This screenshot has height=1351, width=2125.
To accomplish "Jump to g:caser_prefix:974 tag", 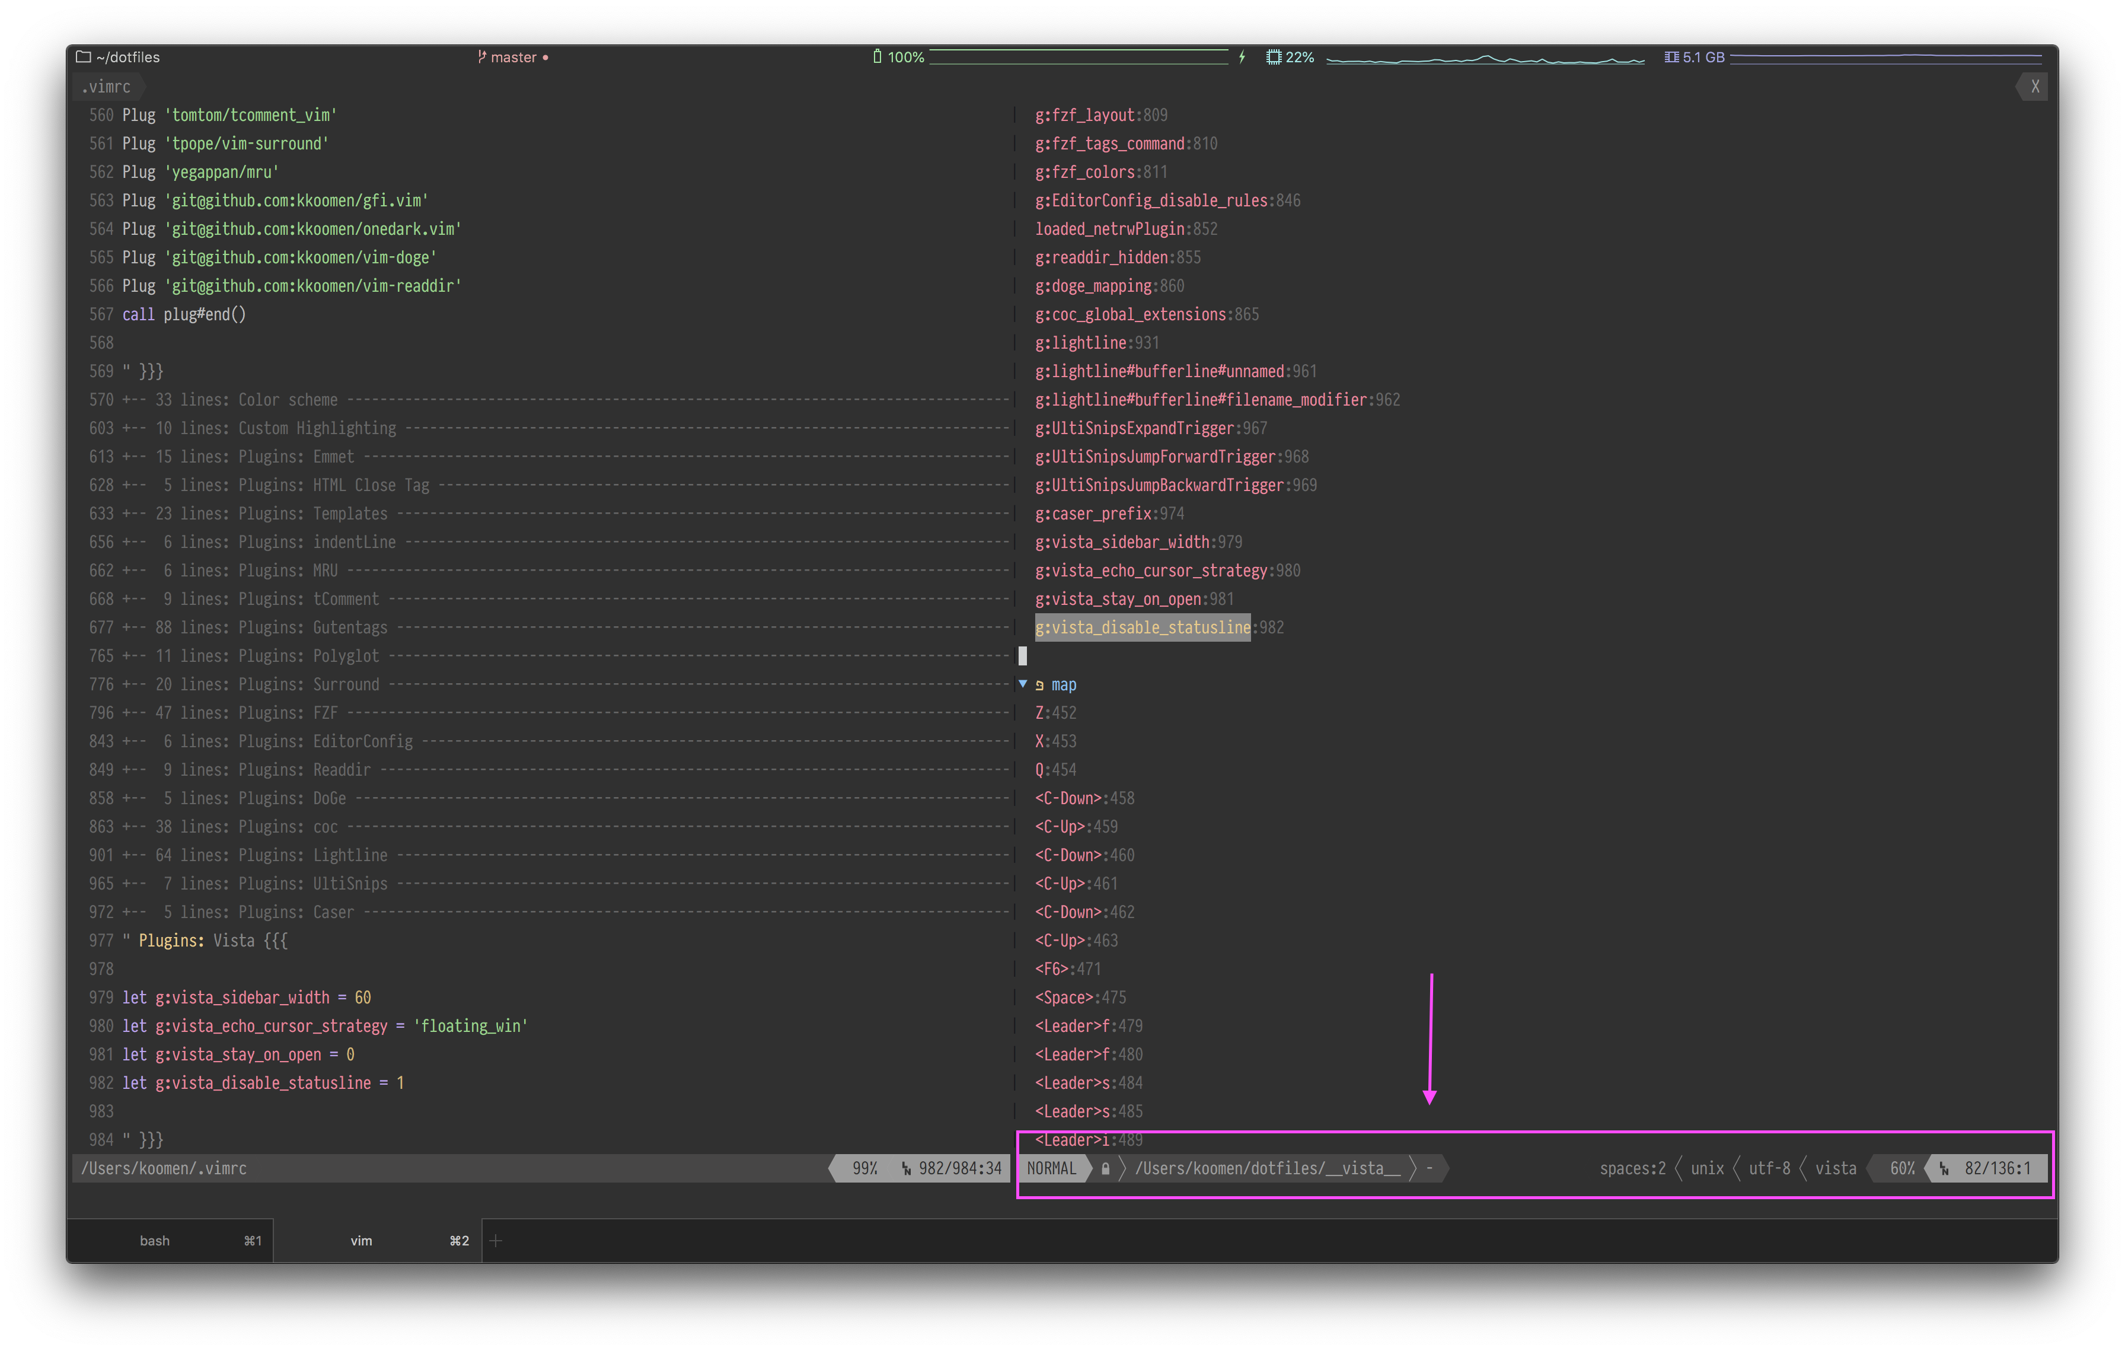I will click(1109, 514).
